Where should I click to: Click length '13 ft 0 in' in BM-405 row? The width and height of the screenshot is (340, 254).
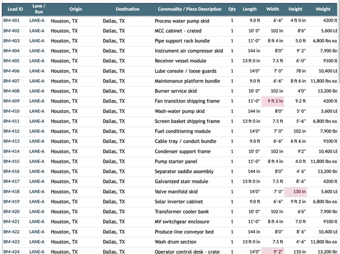[251, 61]
